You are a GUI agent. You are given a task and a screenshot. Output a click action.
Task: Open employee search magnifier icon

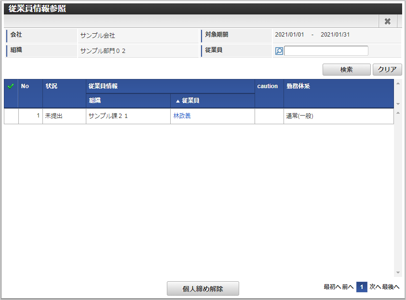point(279,51)
